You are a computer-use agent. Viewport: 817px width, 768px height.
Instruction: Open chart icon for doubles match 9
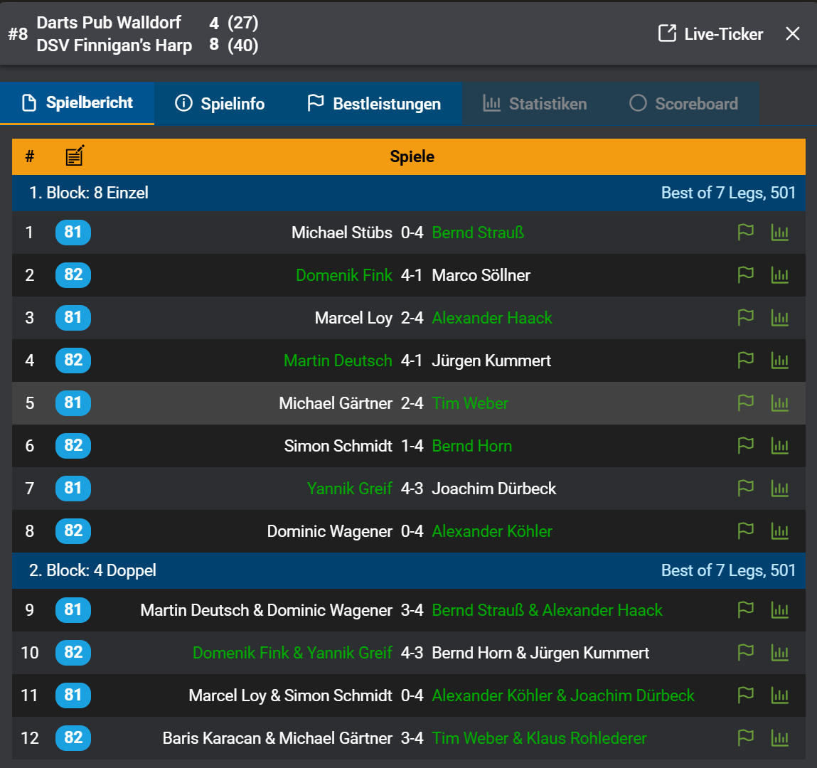(x=780, y=610)
